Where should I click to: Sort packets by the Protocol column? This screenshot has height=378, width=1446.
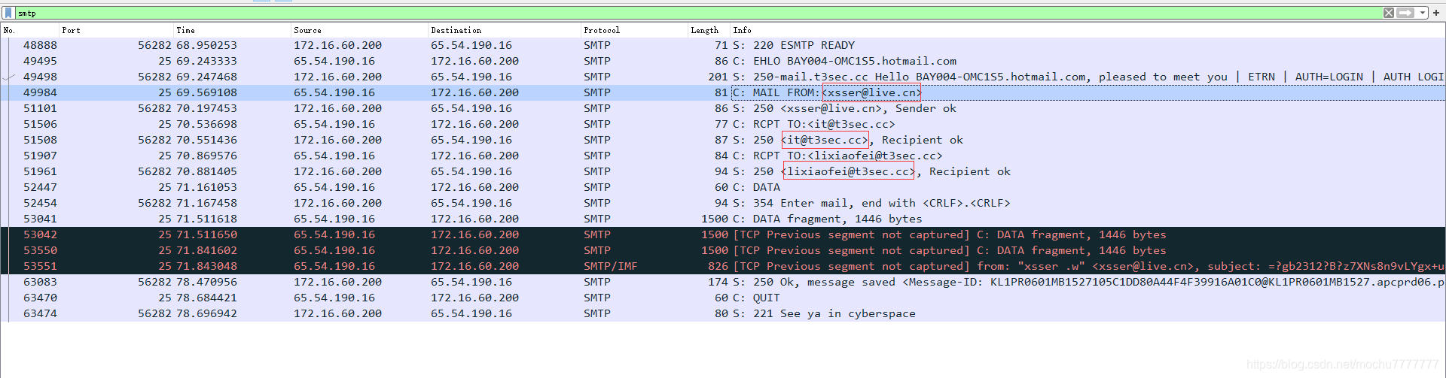point(634,30)
